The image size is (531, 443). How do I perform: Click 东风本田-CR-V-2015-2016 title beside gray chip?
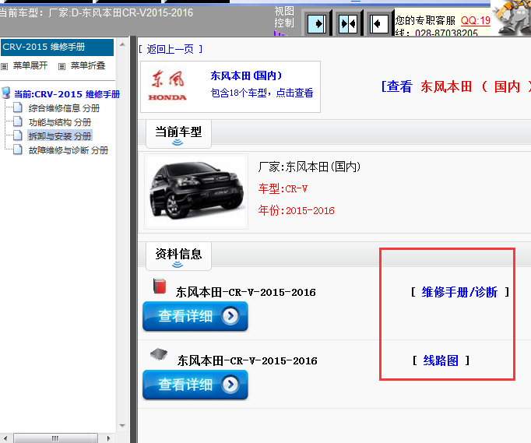tap(248, 360)
